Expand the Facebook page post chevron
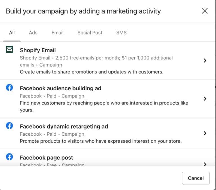 click(205, 164)
